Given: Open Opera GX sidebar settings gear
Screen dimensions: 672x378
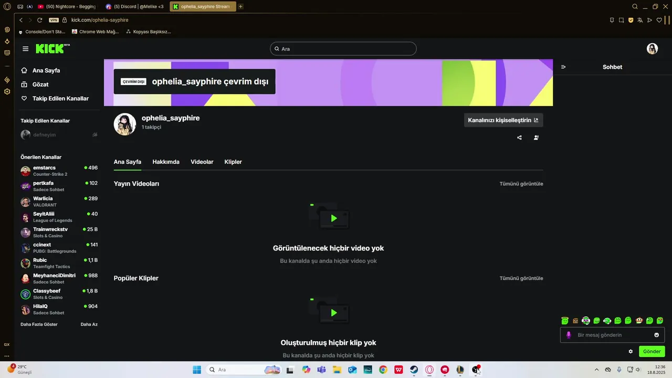Looking at the screenshot, I should tap(7, 91).
